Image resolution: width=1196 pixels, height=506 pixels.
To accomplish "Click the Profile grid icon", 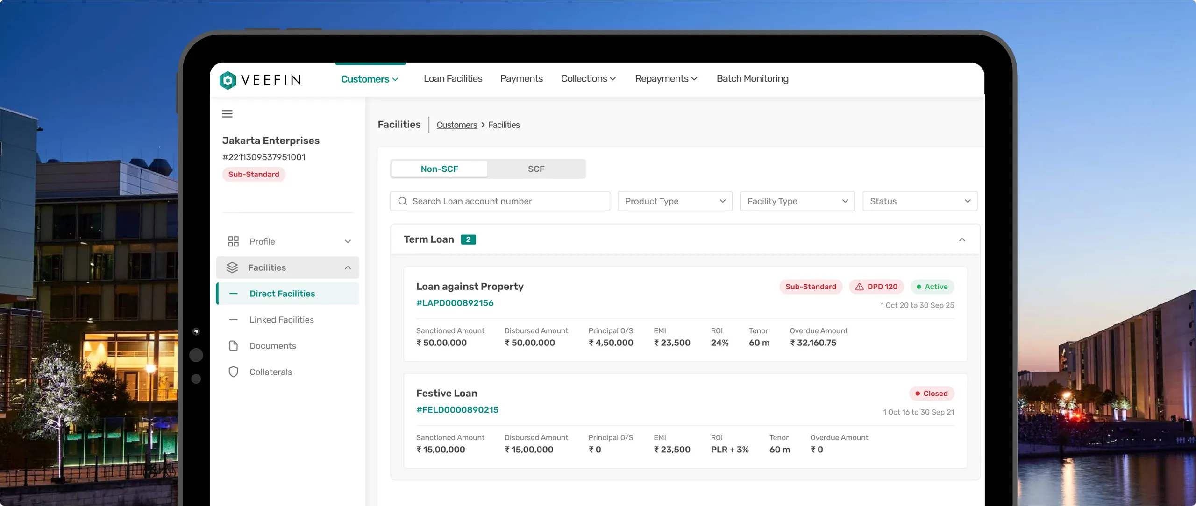I will (233, 241).
